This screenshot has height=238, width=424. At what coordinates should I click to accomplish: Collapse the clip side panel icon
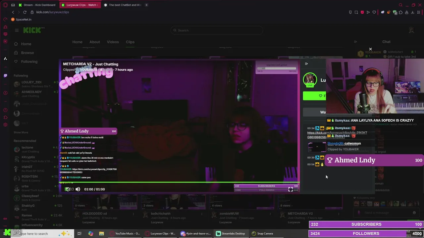point(306,64)
